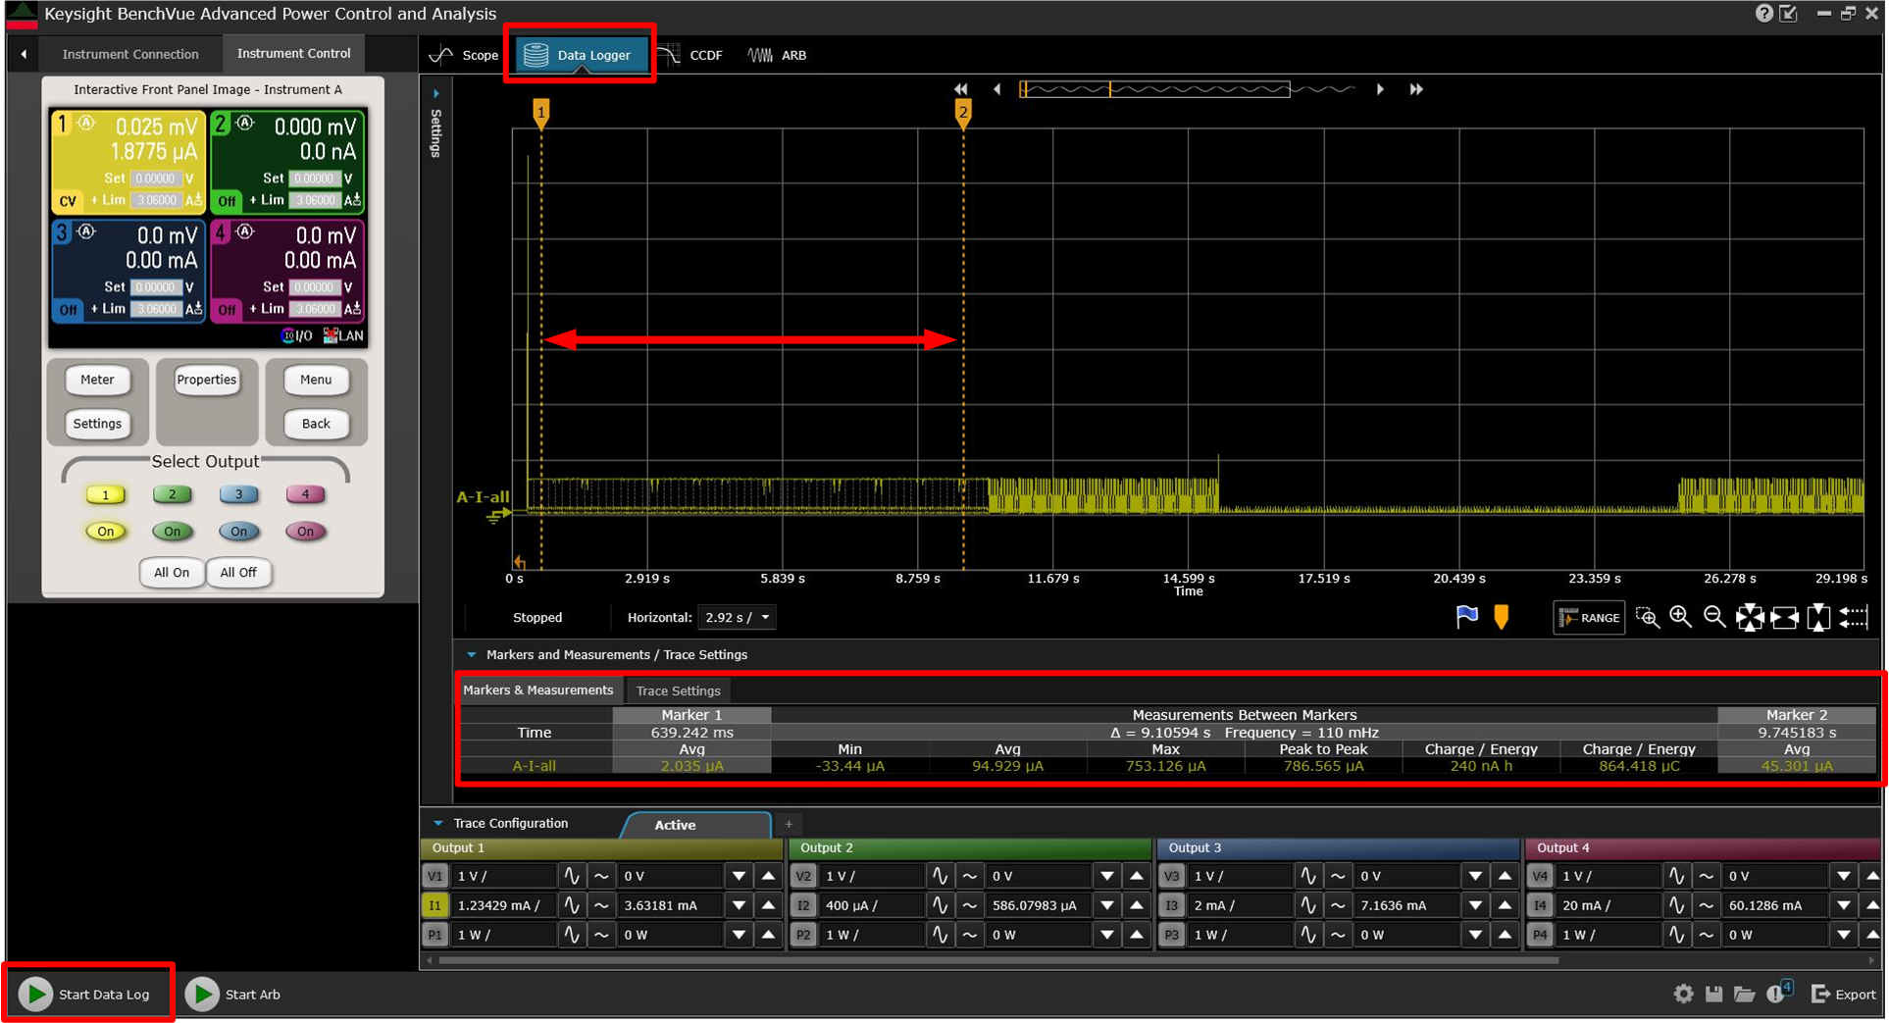Step forward with single right arrow
1889x1023 pixels.
pyautogui.click(x=1380, y=89)
